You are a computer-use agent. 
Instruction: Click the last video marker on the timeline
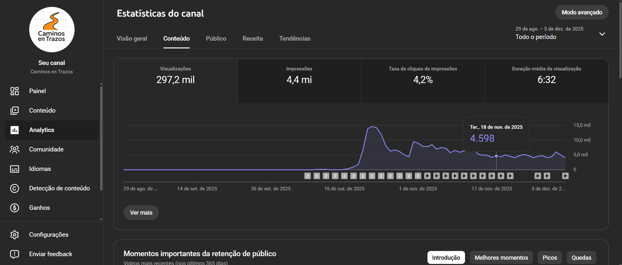point(565,176)
